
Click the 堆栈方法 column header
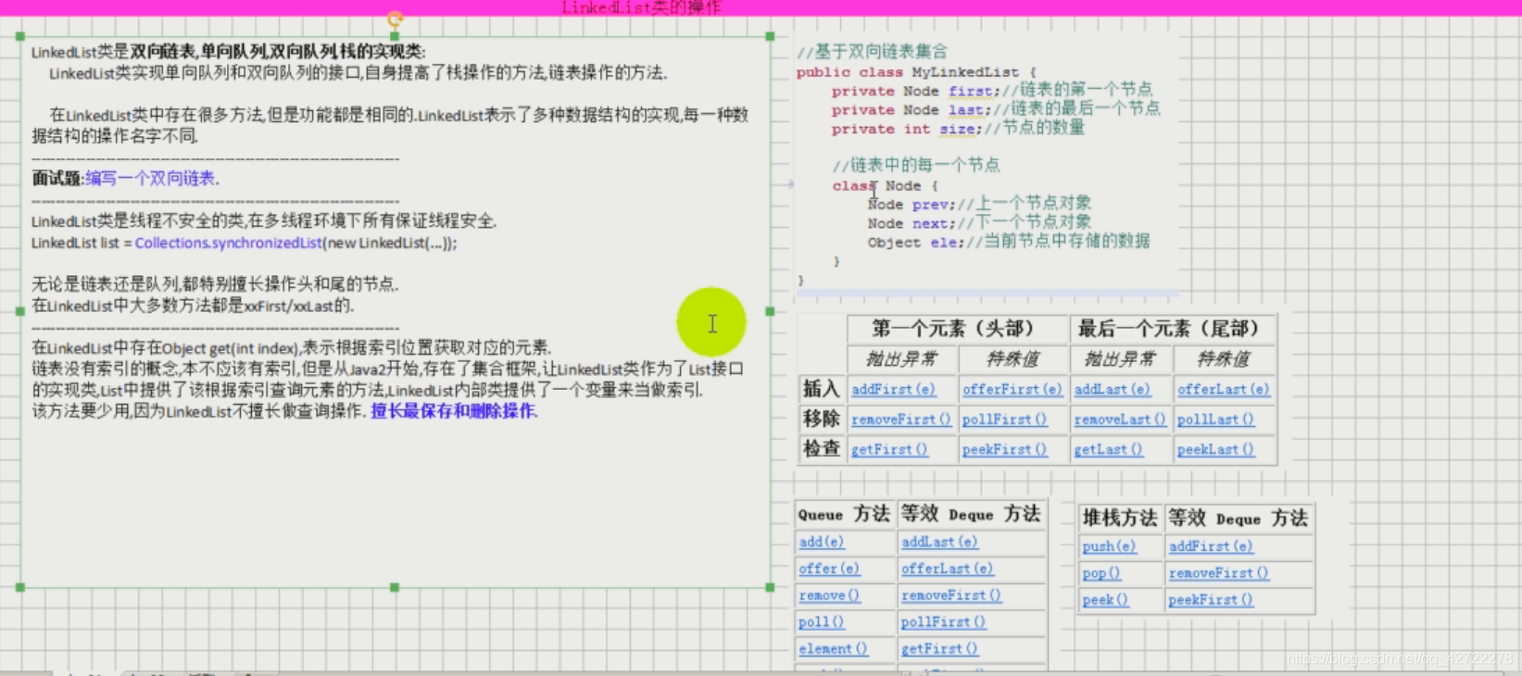pos(1120,518)
